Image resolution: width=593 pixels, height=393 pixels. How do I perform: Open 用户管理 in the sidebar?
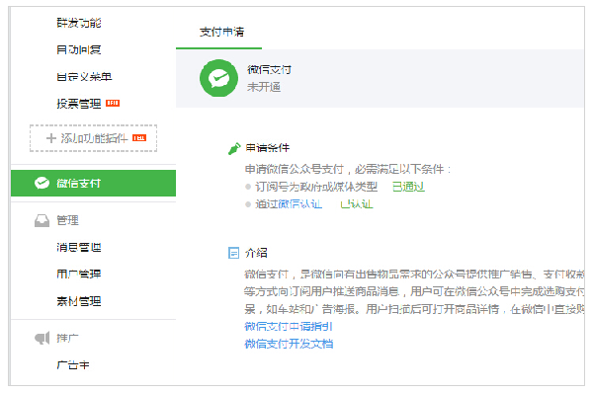[x=79, y=274]
